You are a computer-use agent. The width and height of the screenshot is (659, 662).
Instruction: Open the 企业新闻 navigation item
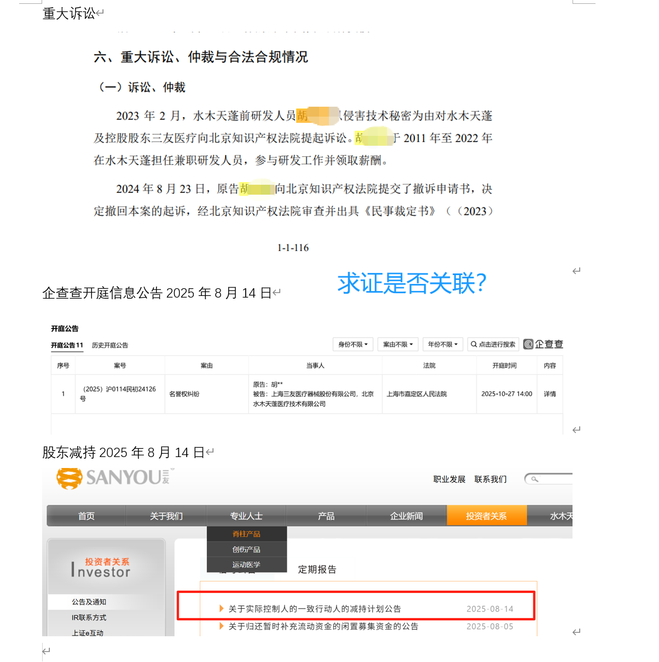(x=406, y=516)
